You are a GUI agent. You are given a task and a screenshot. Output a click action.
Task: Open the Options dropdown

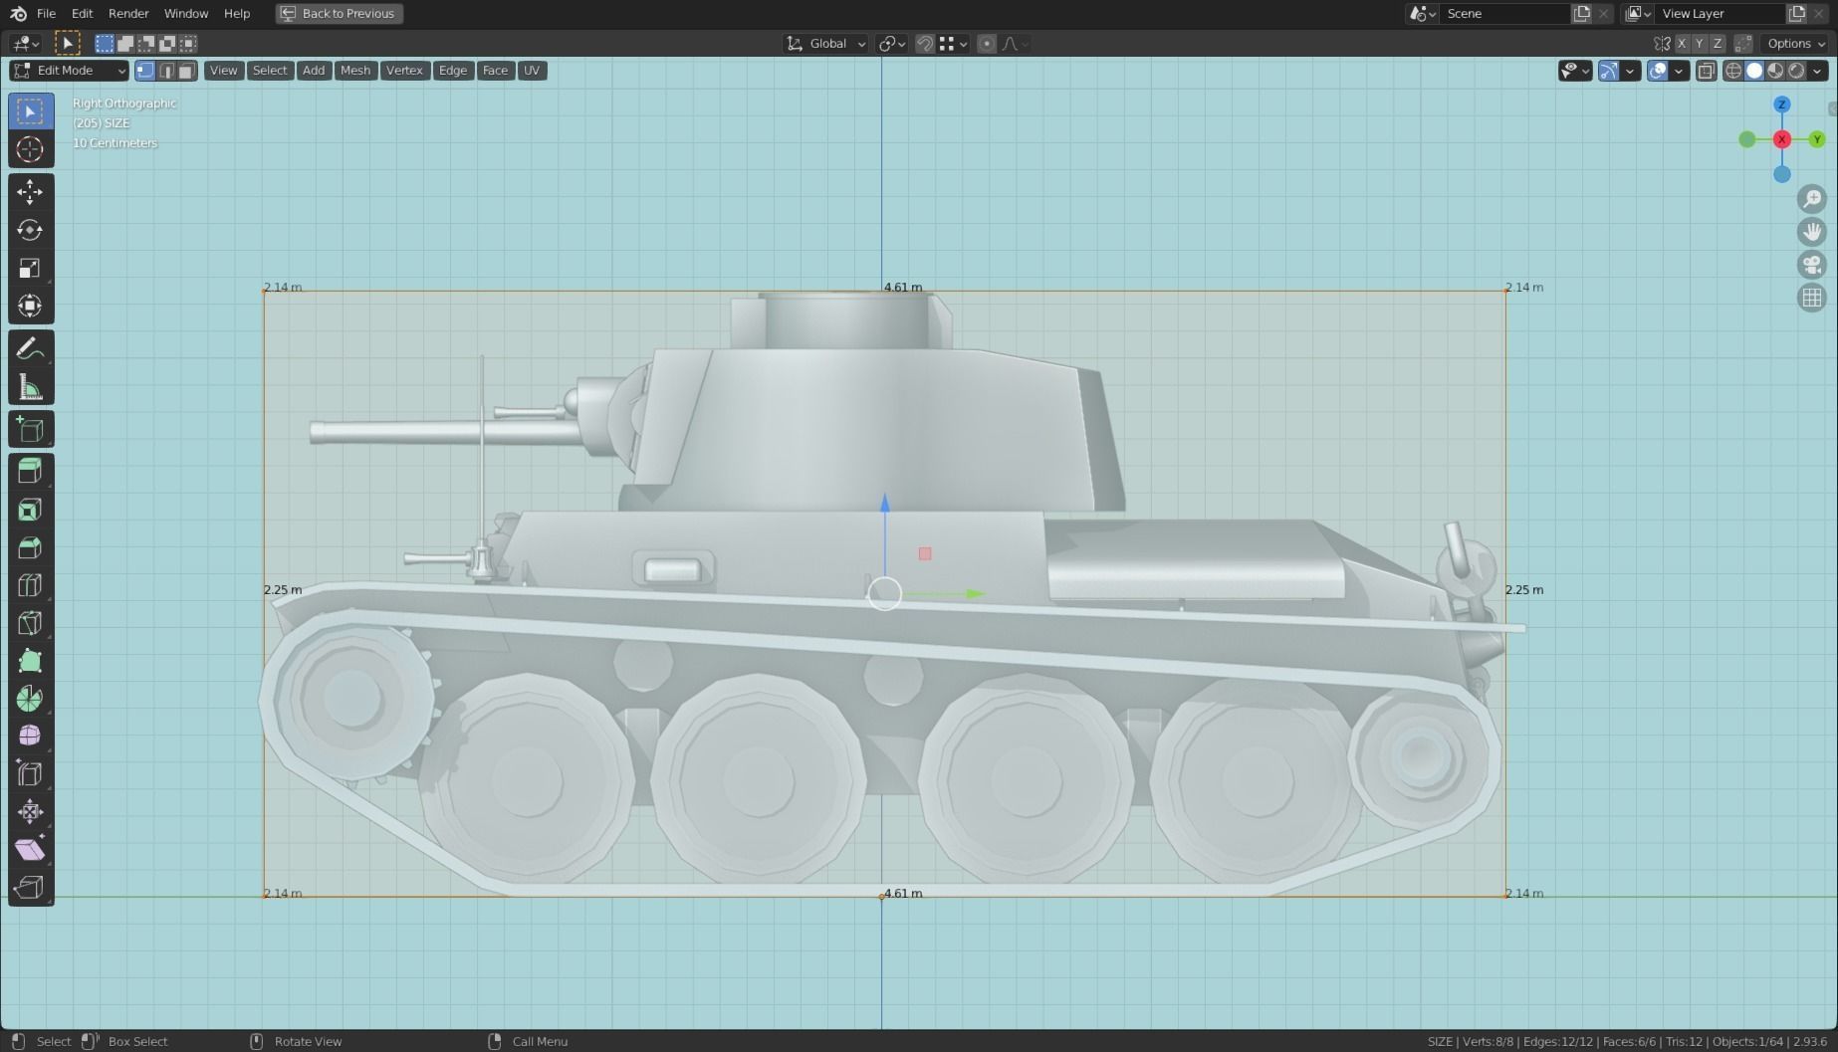click(1796, 43)
